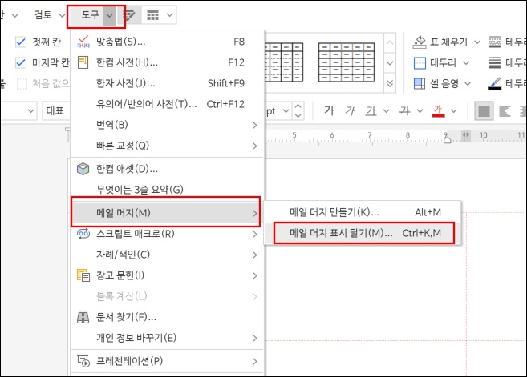
Task: Click the border thickness lines icon
Action: (495, 62)
